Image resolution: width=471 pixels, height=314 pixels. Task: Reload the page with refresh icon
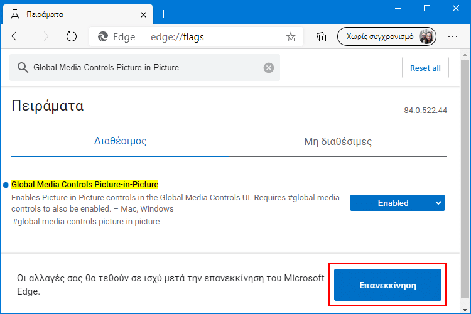(72, 36)
